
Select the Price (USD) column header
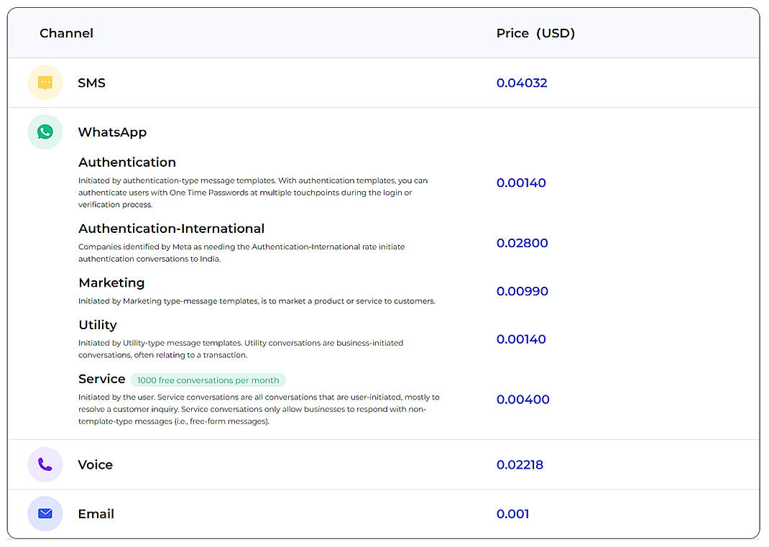coord(535,33)
